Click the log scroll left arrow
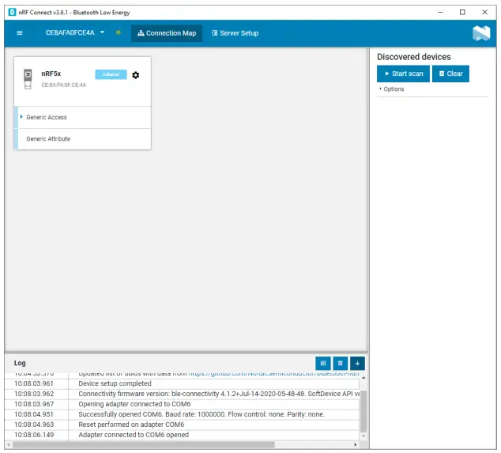501x453 pixels. 9,444
